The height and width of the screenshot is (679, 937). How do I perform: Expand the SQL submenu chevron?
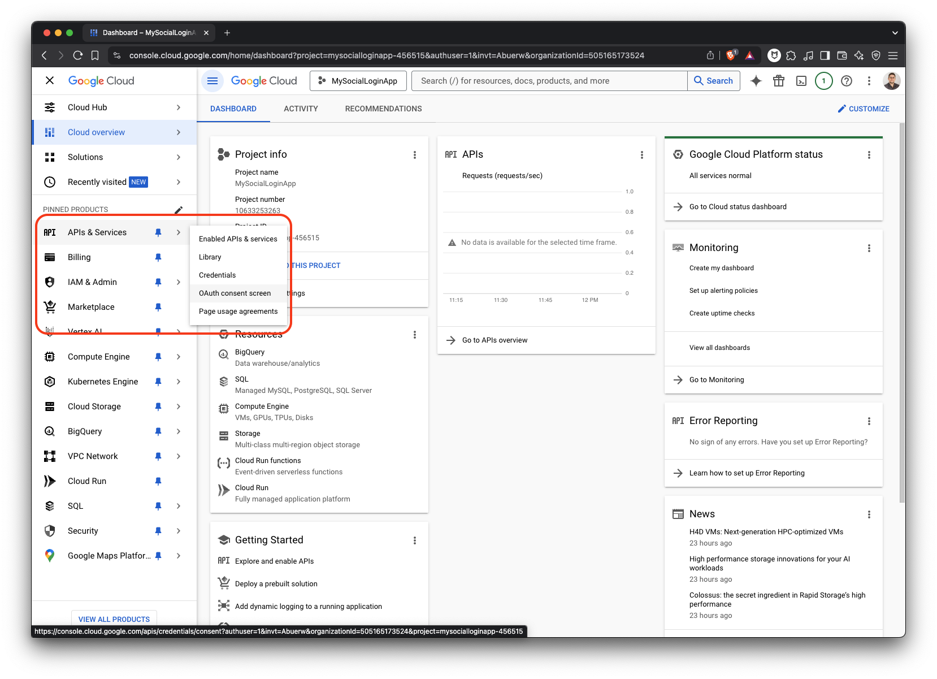[x=179, y=506]
